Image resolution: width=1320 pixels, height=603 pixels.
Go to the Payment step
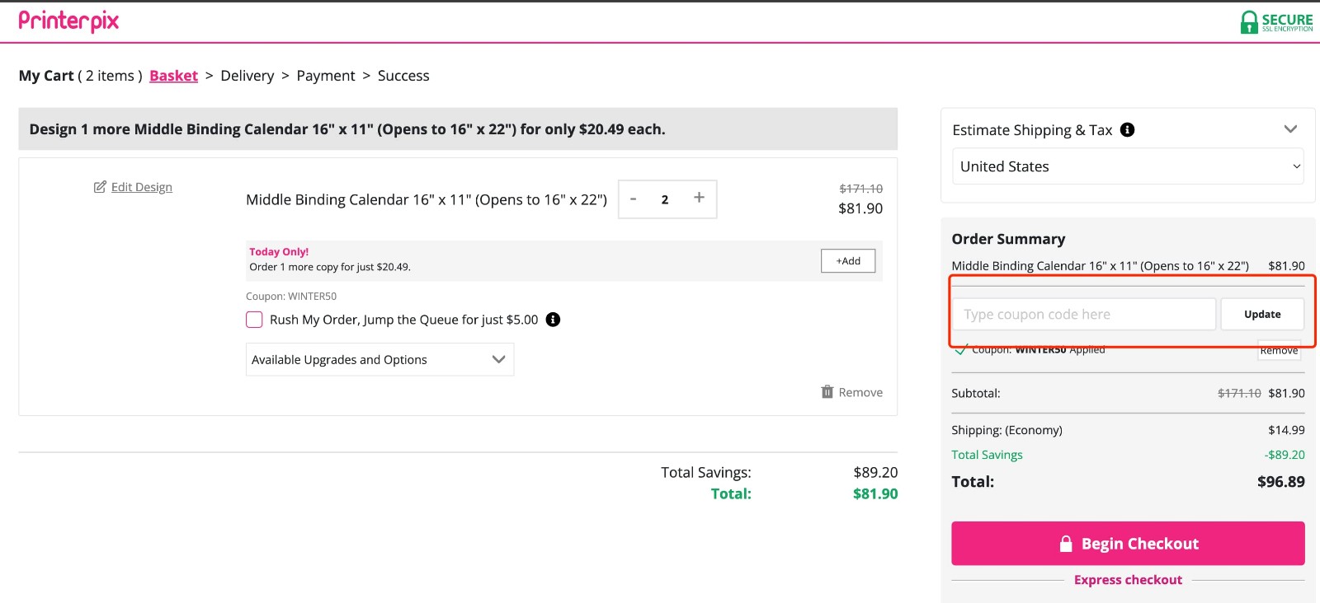click(326, 76)
